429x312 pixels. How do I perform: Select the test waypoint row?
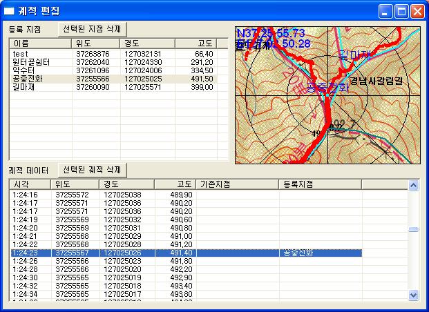(x=113, y=54)
